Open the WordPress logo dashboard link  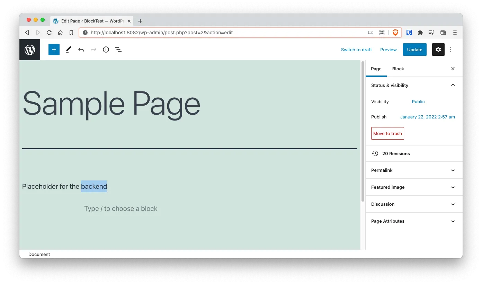click(x=30, y=50)
